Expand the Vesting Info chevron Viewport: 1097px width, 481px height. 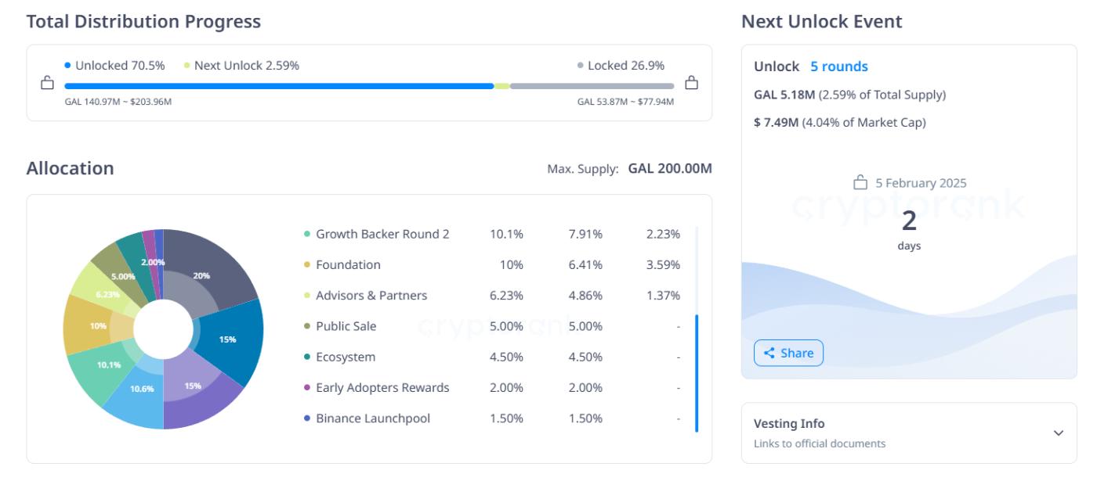point(1059,433)
